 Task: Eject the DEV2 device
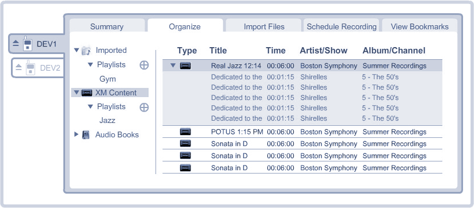point(19,68)
